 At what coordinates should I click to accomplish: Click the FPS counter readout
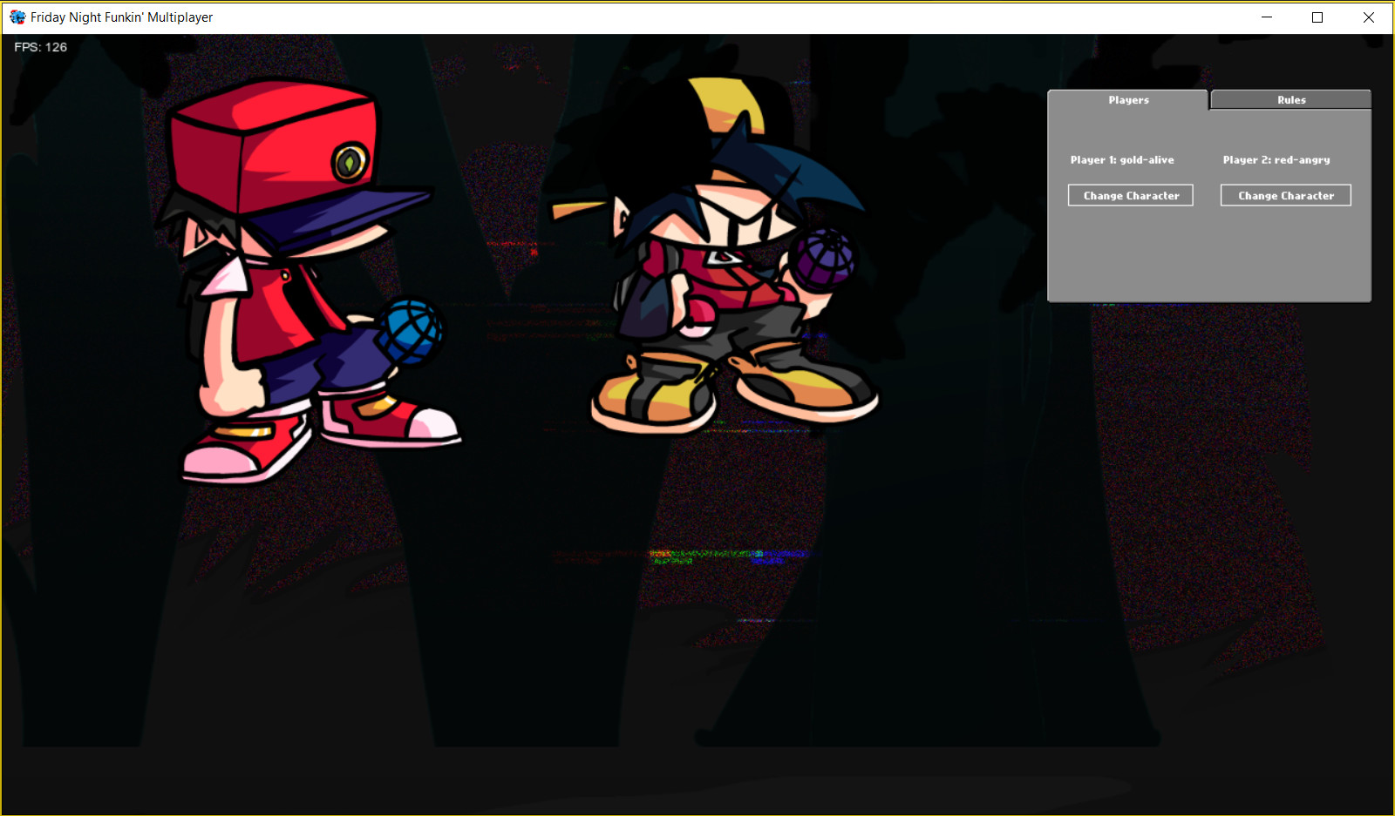tap(41, 47)
